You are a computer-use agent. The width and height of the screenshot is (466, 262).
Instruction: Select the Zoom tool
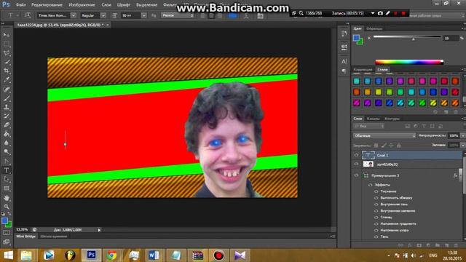[x=7, y=207]
